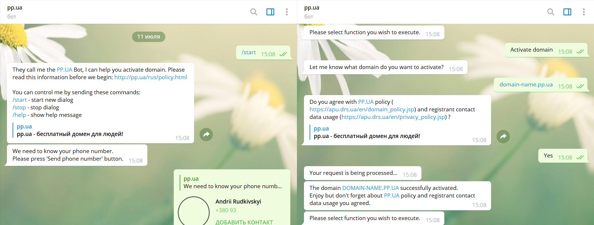This screenshot has width=594, height=225.
Task: Click ДОБАВИТЬ КОНТАКТ button
Action: (x=244, y=222)
